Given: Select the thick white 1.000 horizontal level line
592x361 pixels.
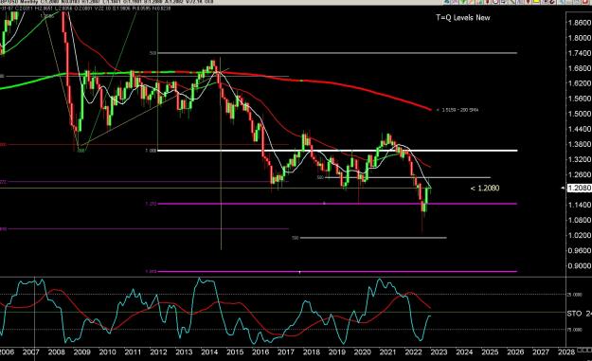Looking at the screenshot, I should pos(337,151).
